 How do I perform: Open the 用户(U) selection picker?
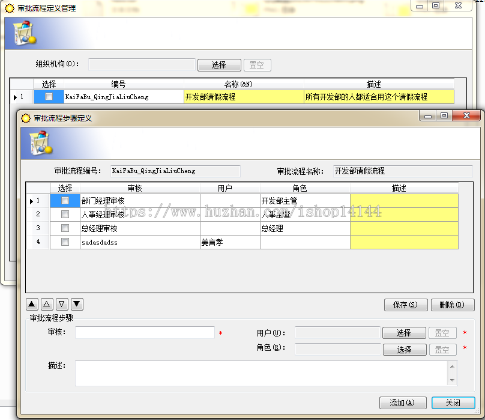[x=405, y=332]
